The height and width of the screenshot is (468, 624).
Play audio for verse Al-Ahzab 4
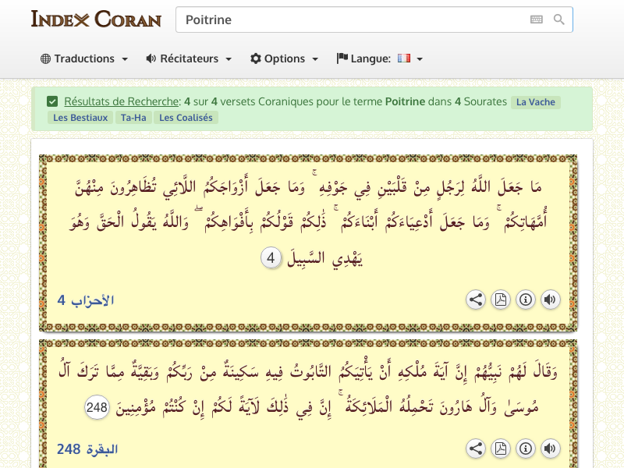551,300
